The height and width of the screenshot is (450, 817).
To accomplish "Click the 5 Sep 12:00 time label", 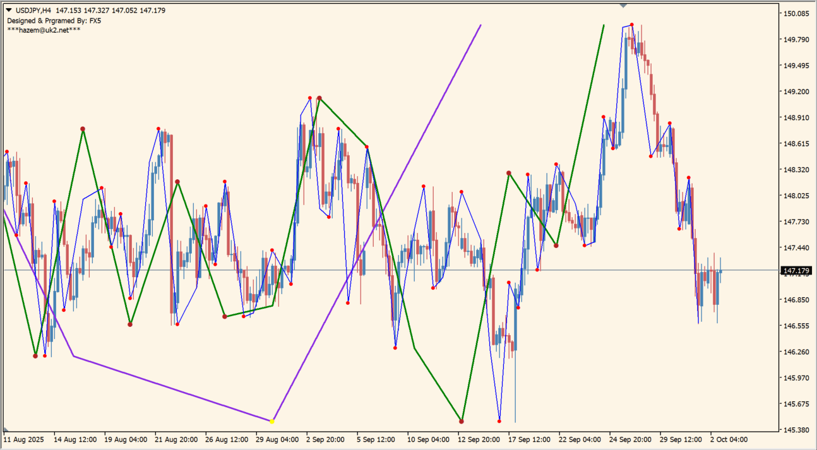I will pos(376,439).
